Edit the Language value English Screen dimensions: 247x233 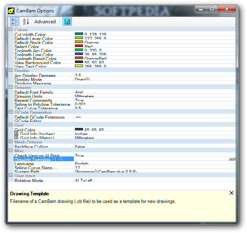(155, 163)
